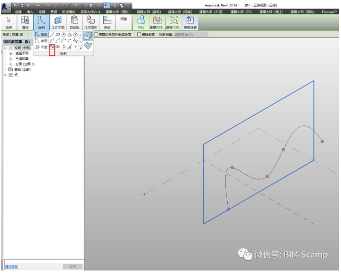Click the Work Plane (工作平面) ribbon button
The height and width of the screenshot is (273, 341).
point(58,22)
